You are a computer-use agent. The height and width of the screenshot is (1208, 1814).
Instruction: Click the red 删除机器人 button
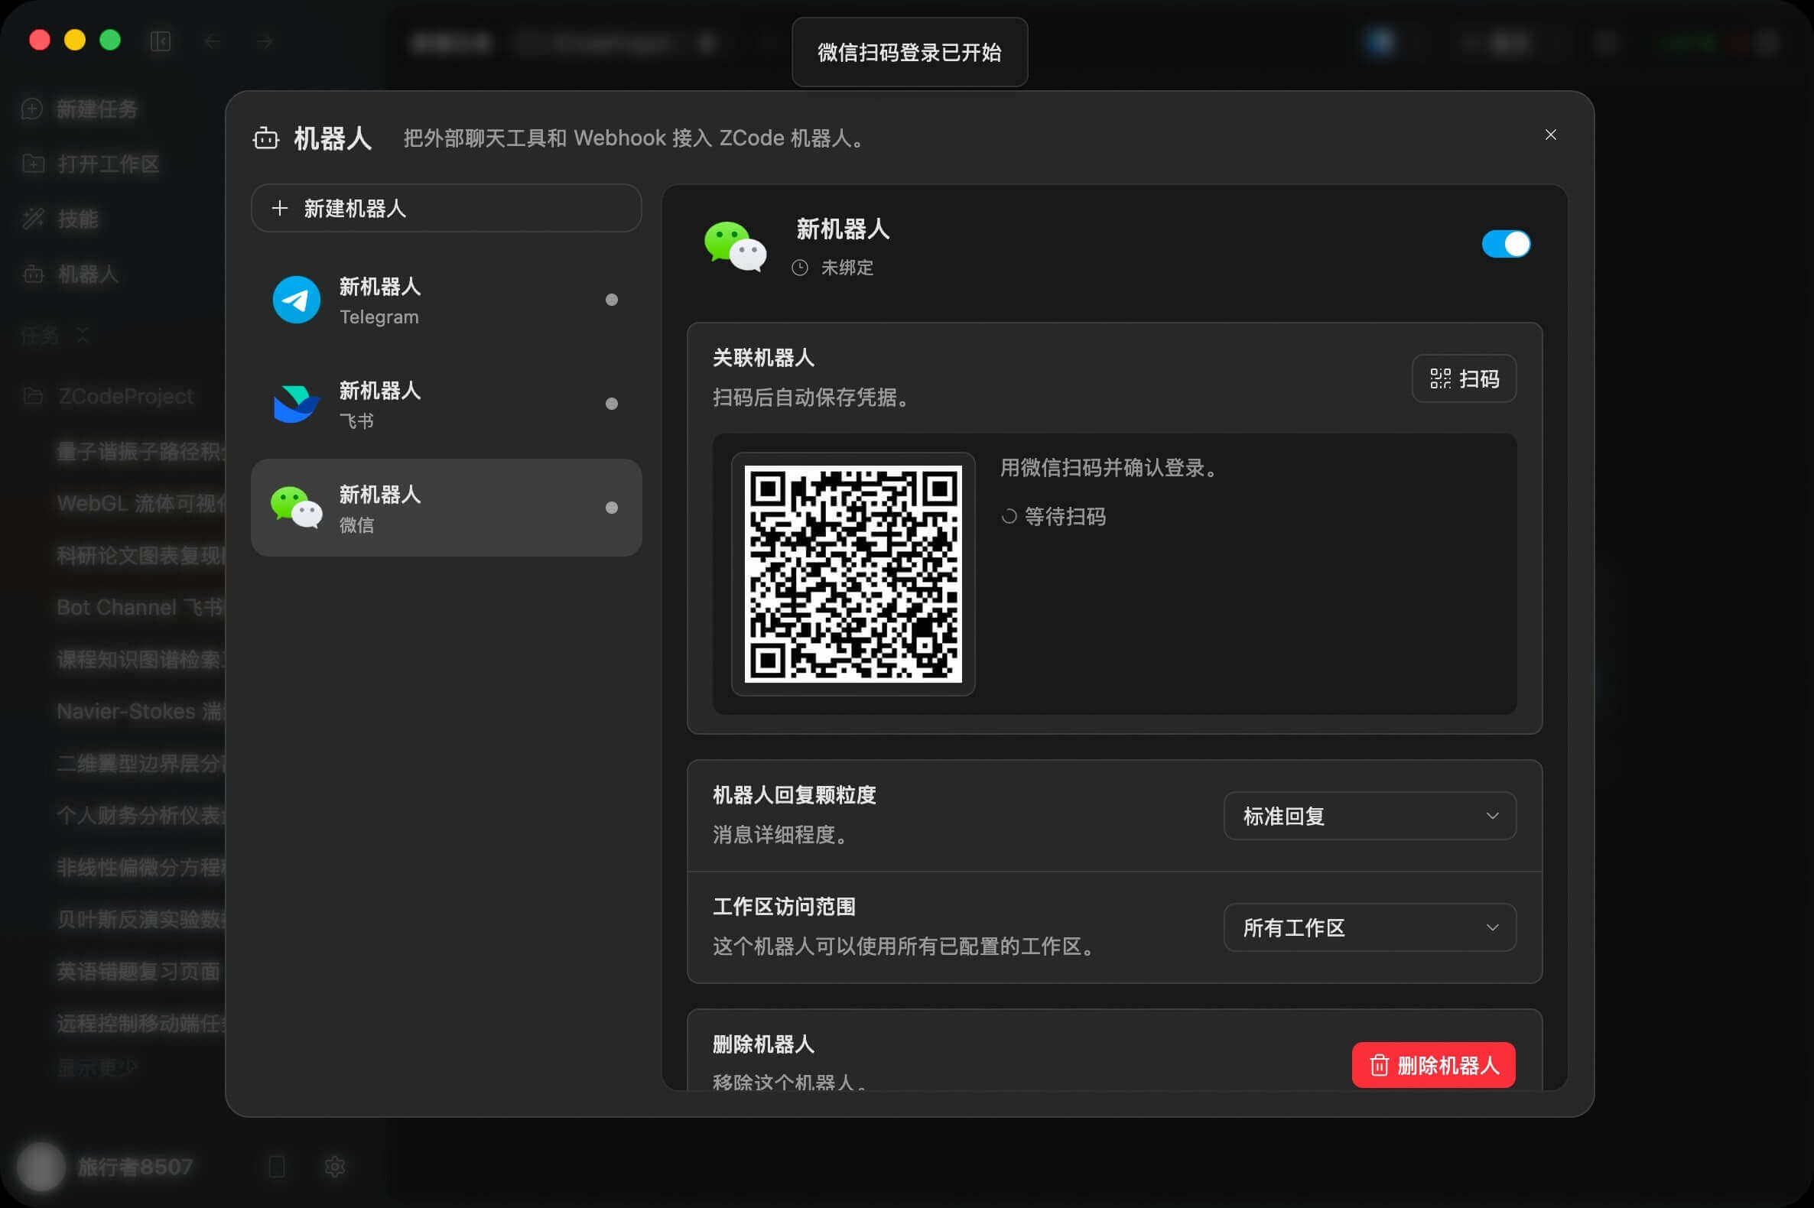coord(1433,1066)
